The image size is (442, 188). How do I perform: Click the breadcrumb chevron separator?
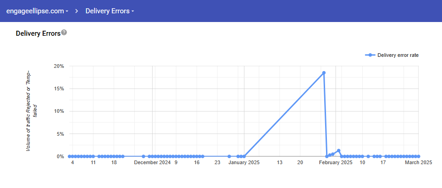[77, 11]
